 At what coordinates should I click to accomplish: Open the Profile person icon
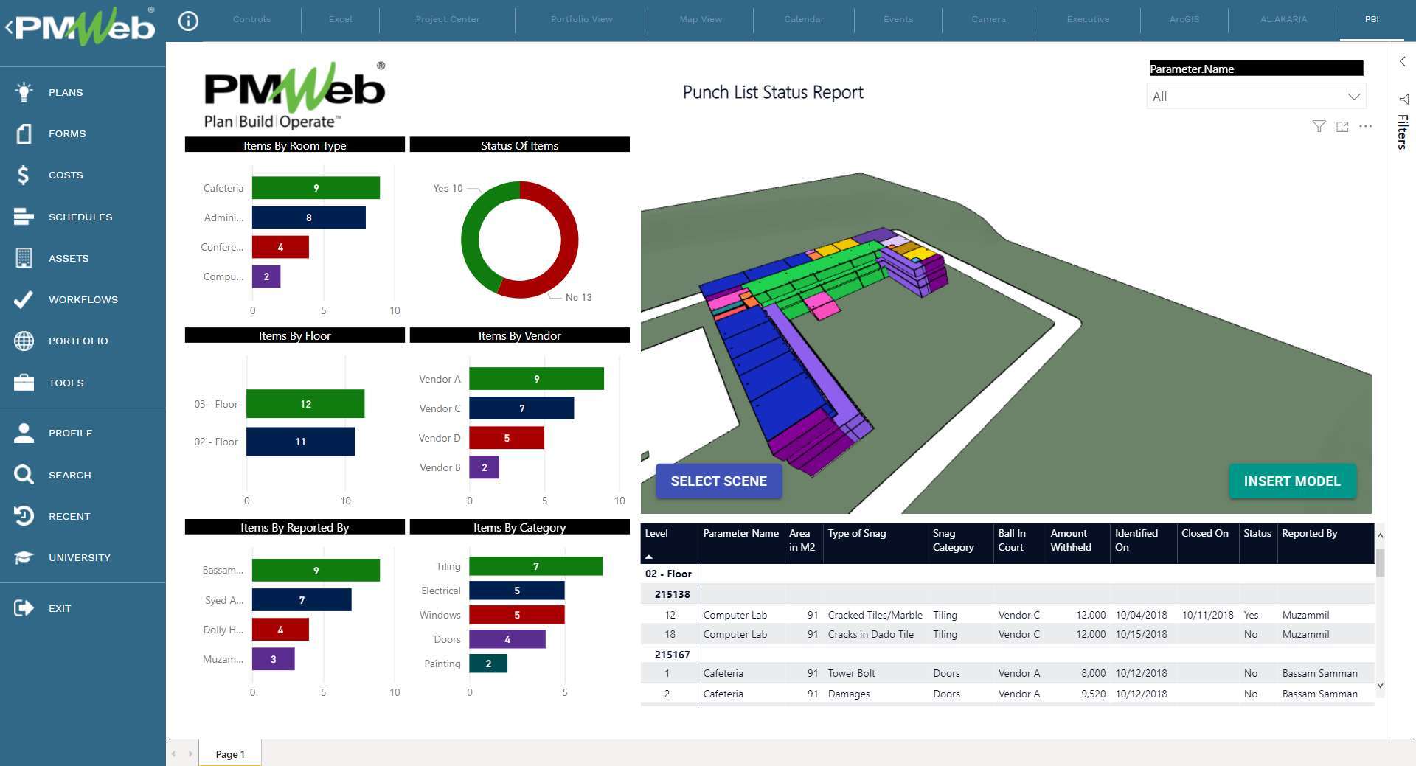[24, 433]
